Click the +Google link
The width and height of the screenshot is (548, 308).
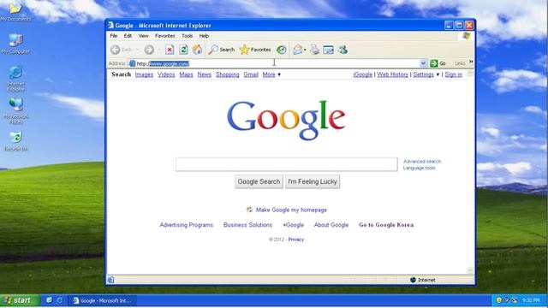click(x=293, y=225)
